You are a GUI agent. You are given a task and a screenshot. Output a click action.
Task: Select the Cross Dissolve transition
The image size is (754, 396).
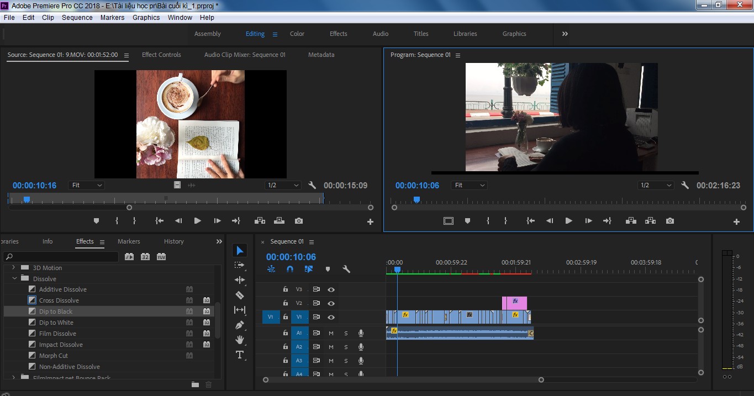[59, 300]
